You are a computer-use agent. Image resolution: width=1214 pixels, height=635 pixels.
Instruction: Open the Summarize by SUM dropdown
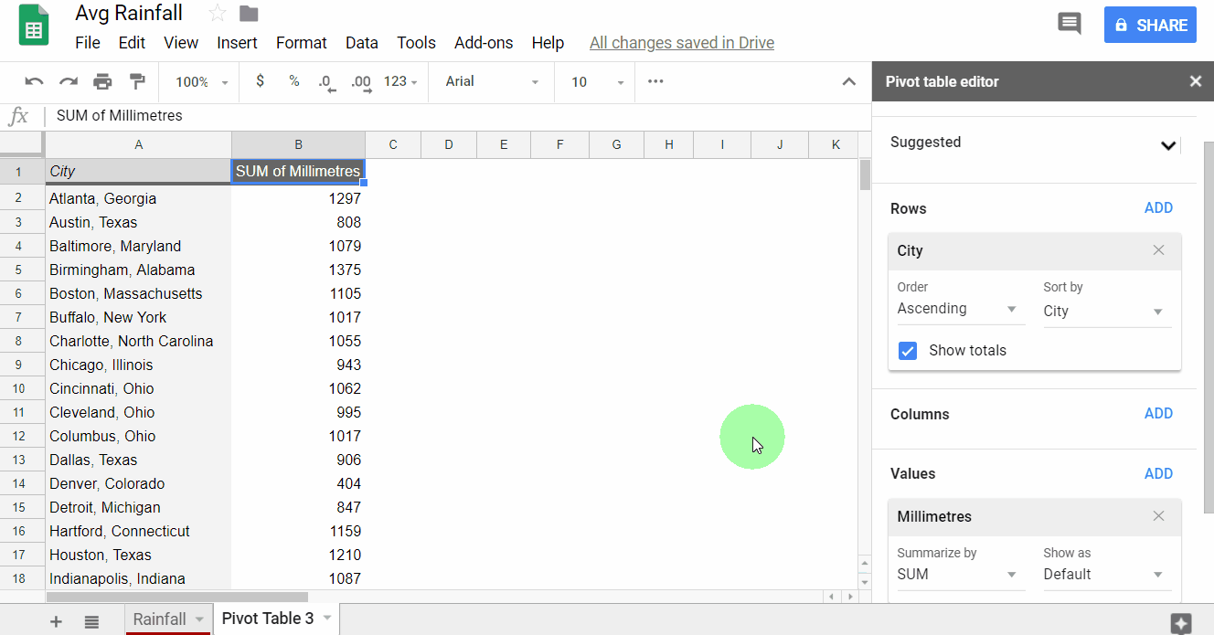pos(961,575)
